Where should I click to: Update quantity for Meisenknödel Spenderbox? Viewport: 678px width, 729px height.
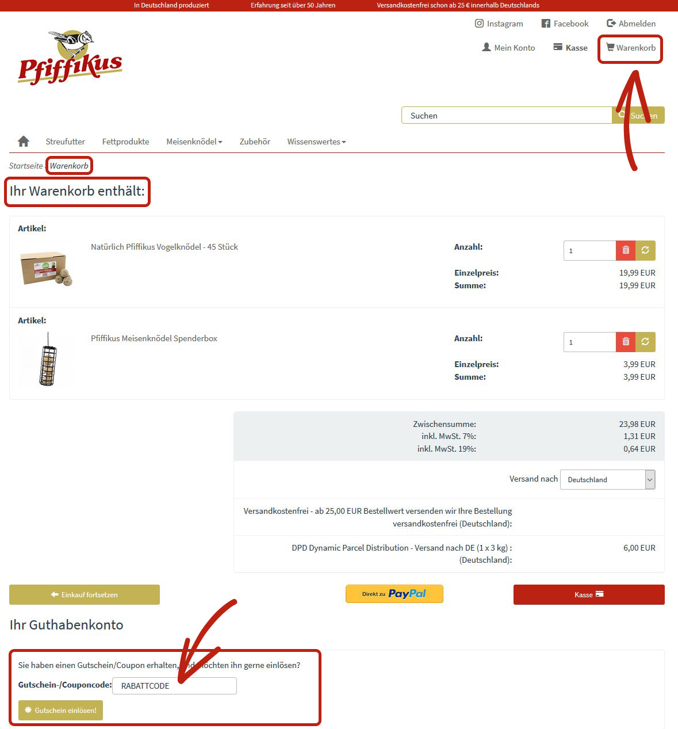(x=645, y=342)
